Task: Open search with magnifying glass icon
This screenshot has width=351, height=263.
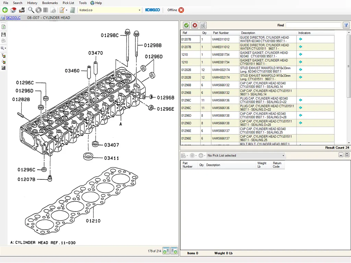Action: click(x=31, y=10)
